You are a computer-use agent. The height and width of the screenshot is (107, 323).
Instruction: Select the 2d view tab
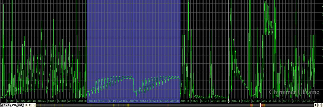click(14, 105)
